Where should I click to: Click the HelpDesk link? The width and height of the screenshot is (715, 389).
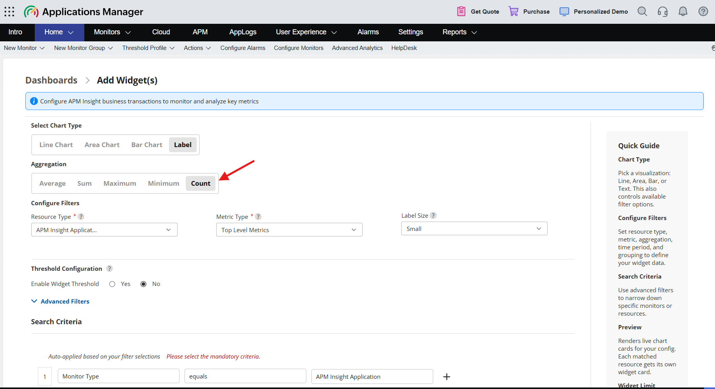click(404, 48)
